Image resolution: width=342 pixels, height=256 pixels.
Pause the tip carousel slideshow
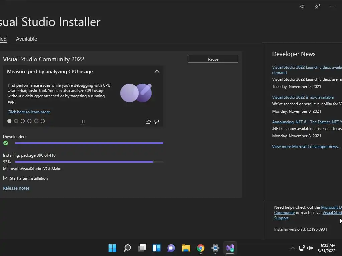(83, 122)
